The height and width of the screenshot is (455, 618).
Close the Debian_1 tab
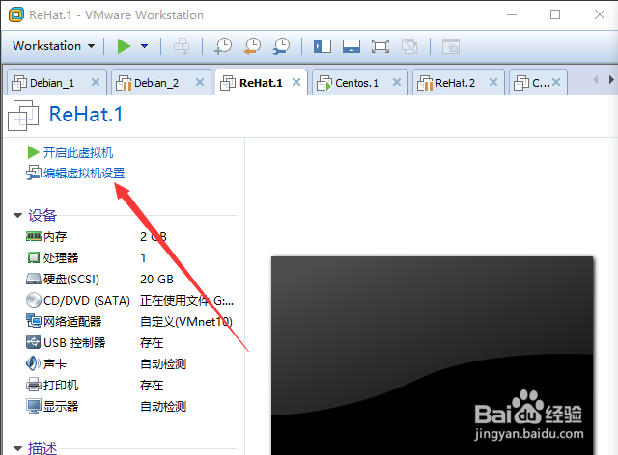pyautogui.click(x=96, y=82)
